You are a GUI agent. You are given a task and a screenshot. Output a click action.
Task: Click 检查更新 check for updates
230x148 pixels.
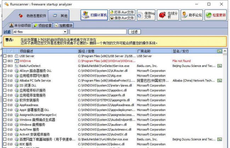click(215, 15)
